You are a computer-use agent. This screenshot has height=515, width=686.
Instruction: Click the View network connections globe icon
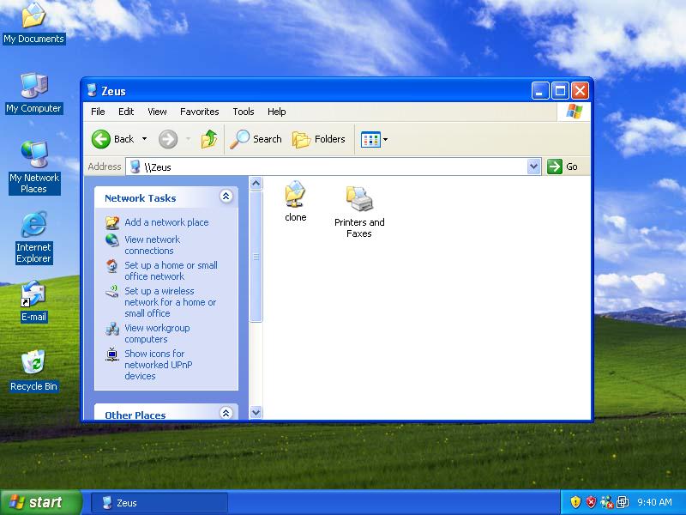[x=112, y=240]
